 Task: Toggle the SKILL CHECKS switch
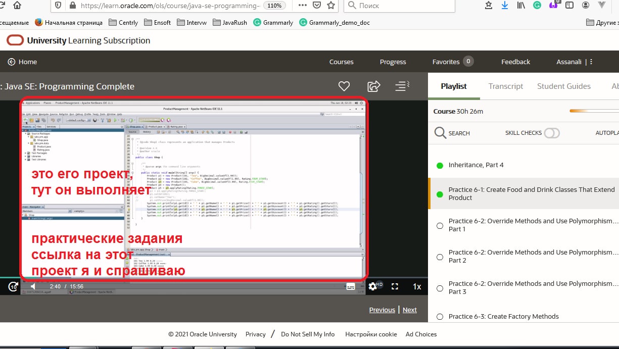(552, 133)
